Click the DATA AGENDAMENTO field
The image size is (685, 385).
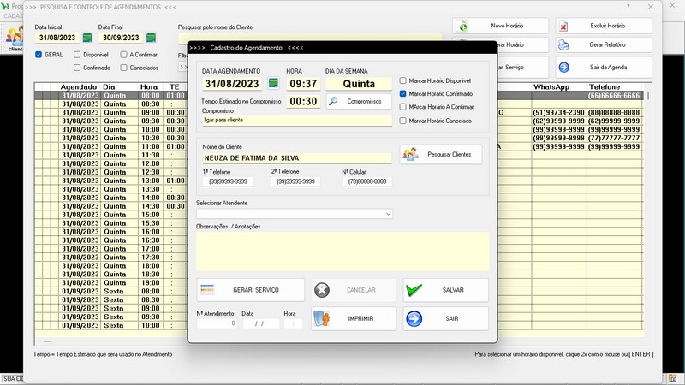(232, 83)
